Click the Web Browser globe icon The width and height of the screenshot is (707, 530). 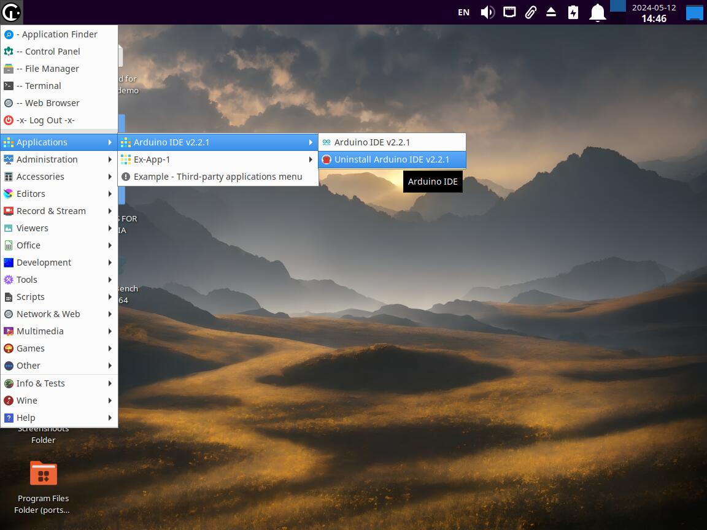[9, 103]
